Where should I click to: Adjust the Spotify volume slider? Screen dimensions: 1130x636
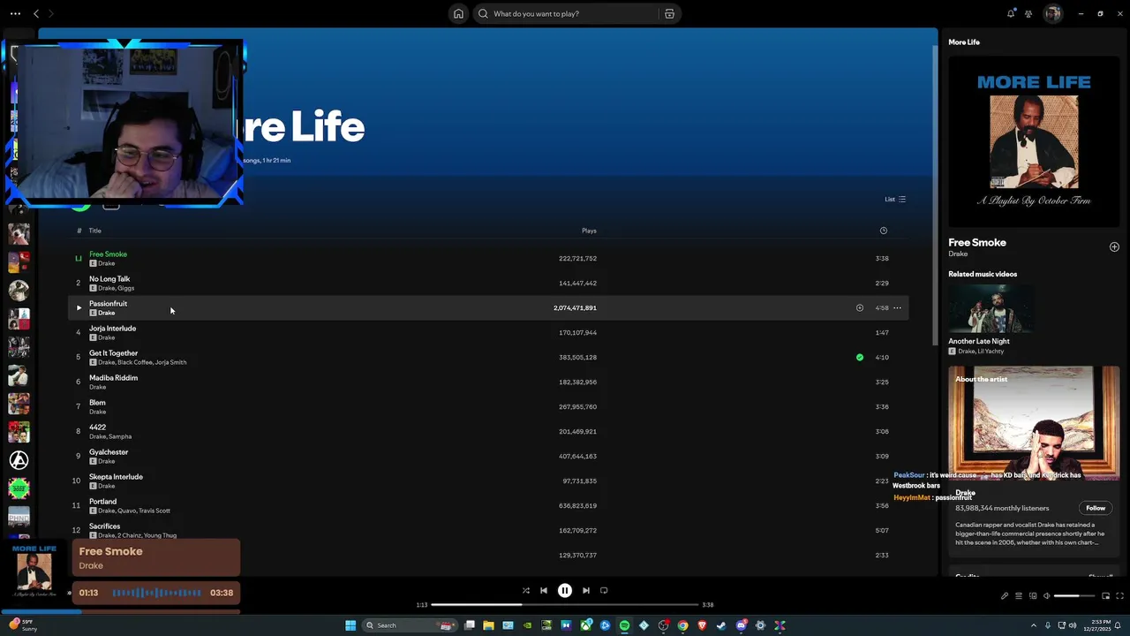(x=1073, y=595)
